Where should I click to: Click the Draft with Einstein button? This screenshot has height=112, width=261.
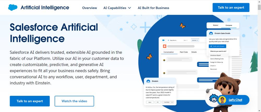[217, 46]
